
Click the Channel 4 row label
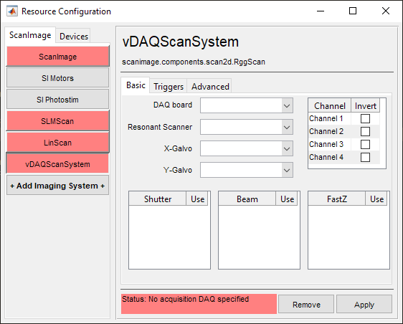pos(326,157)
